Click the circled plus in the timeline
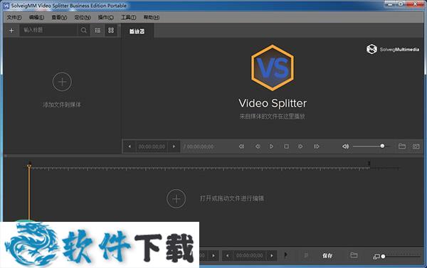 pyautogui.click(x=176, y=198)
